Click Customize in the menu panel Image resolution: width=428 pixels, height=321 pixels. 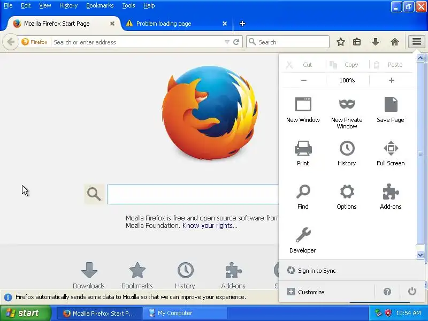point(305,292)
